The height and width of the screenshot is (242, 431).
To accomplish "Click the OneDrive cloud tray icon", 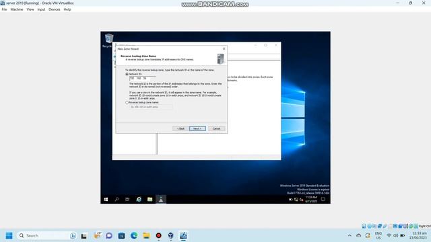I will pos(359,236).
